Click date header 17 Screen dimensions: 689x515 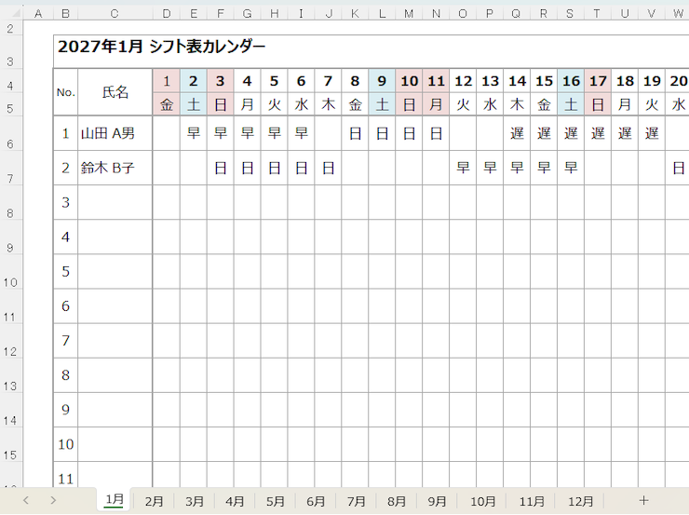coord(598,80)
